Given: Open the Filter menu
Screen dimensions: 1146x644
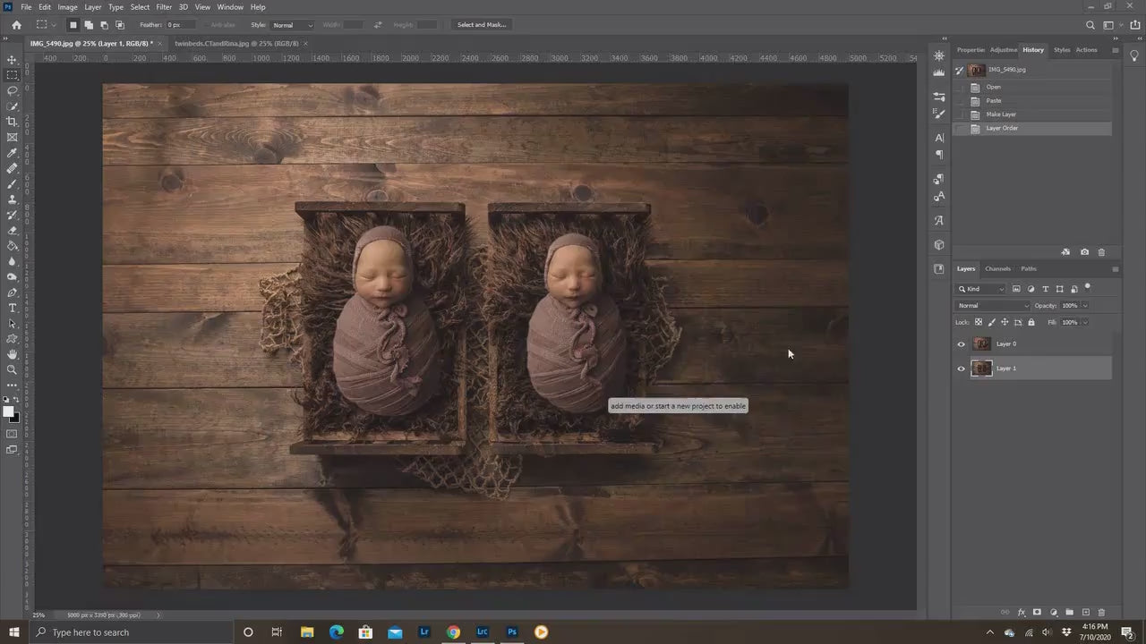Looking at the screenshot, I should tap(164, 6).
